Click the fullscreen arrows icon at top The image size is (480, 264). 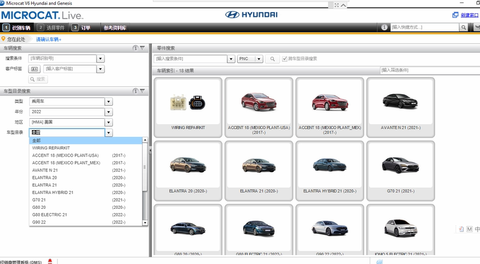(x=337, y=5)
